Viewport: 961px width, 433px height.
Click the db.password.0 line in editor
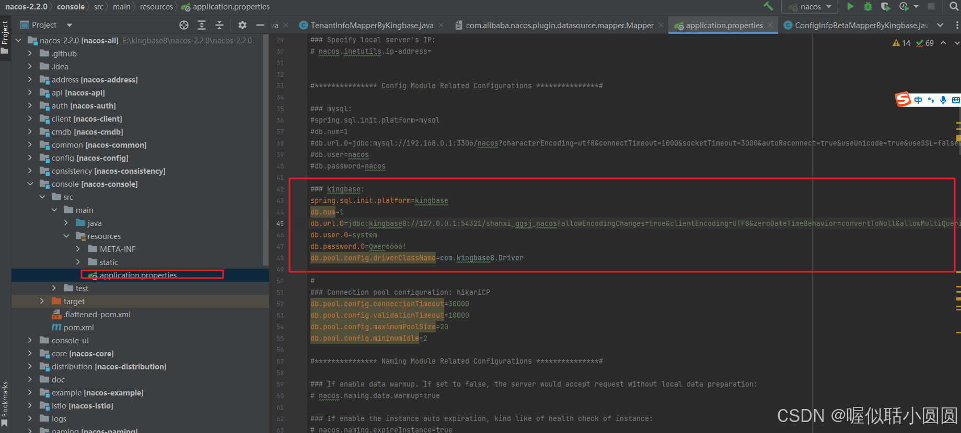pyautogui.click(x=358, y=246)
